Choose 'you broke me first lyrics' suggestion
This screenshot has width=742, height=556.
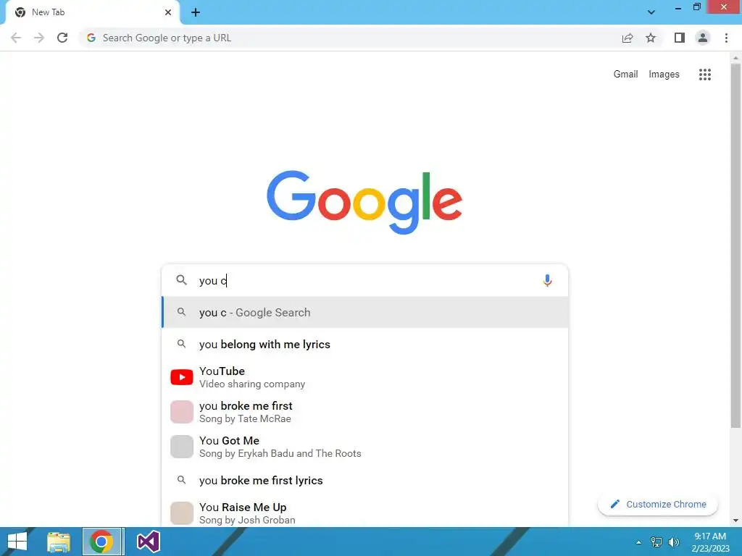coord(365,481)
